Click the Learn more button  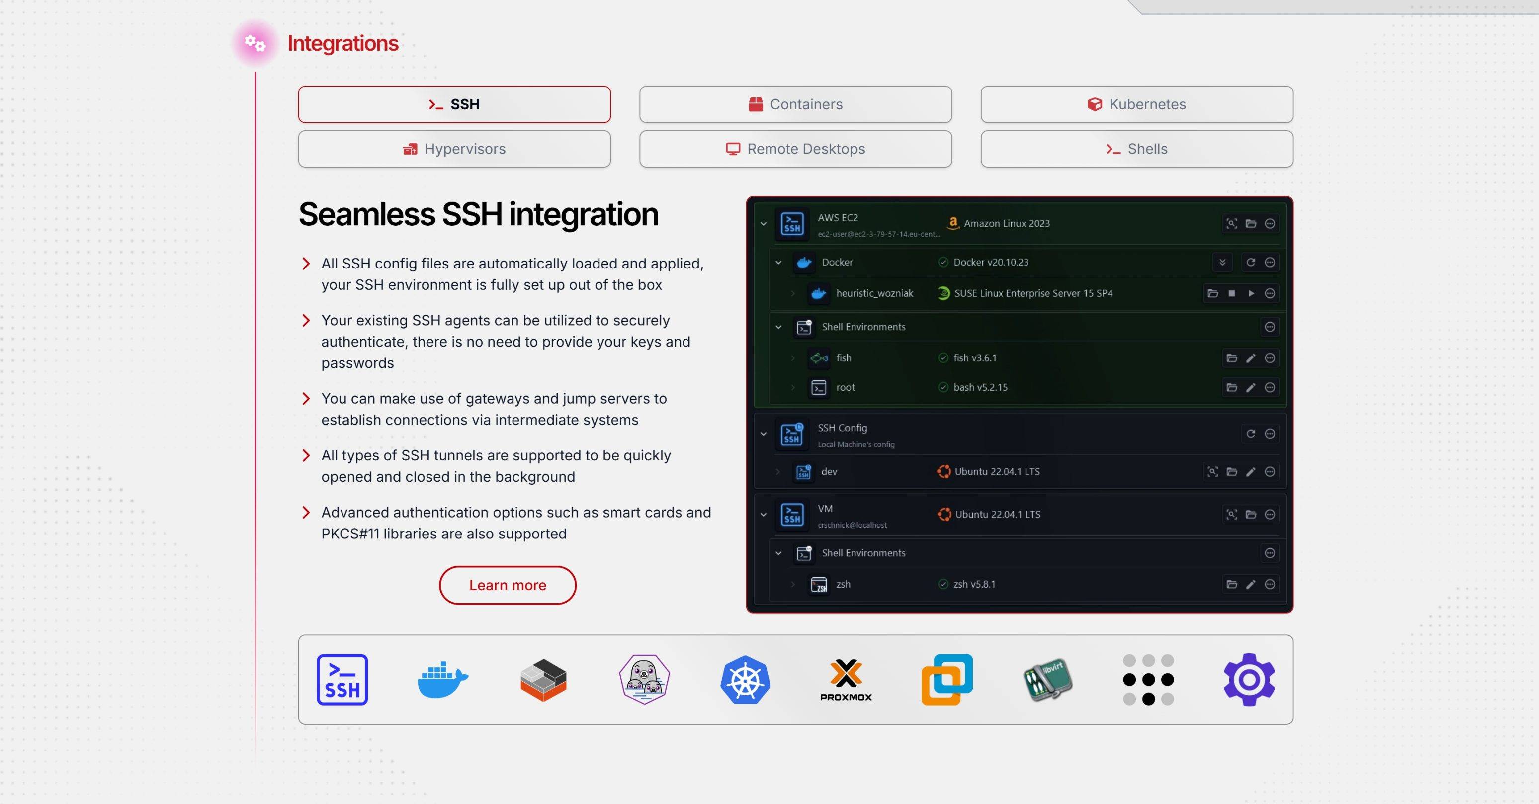click(x=507, y=585)
